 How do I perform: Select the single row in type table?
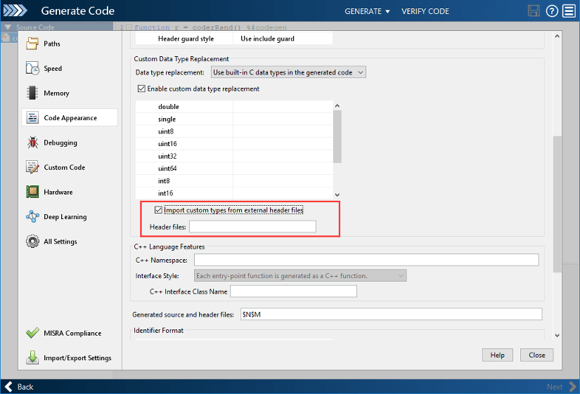pyautogui.click(x=234, y=119)
